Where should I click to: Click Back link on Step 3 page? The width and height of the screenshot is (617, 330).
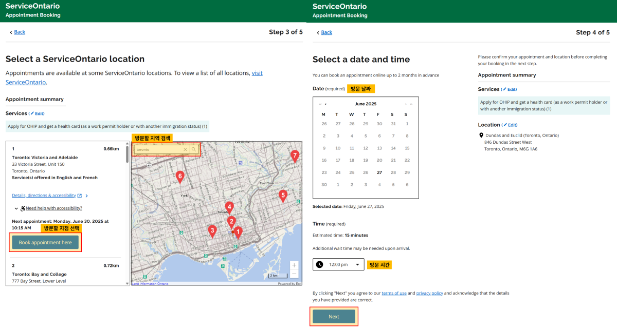point(19,32)
